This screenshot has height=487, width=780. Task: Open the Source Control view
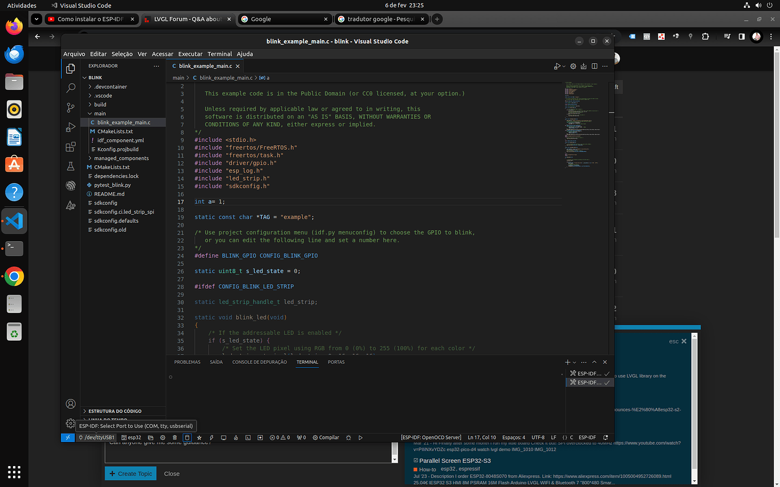(x=71, y=107)
